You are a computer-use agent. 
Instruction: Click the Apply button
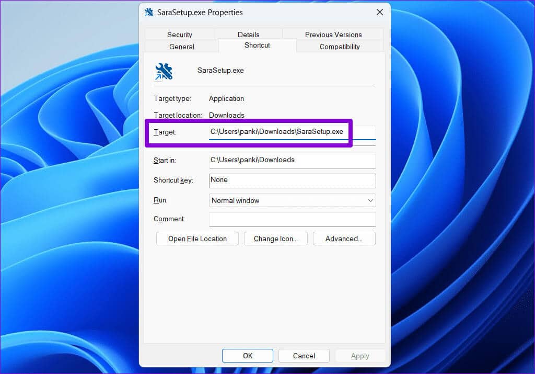point(360,356)
